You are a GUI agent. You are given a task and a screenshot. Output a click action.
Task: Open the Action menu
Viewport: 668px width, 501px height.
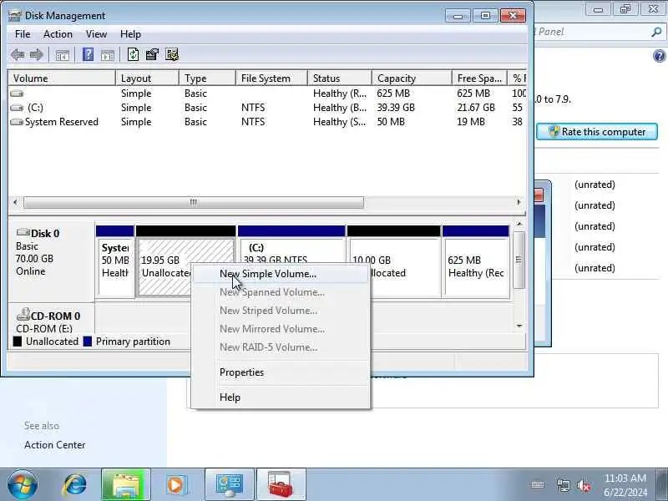click(58, 34)
